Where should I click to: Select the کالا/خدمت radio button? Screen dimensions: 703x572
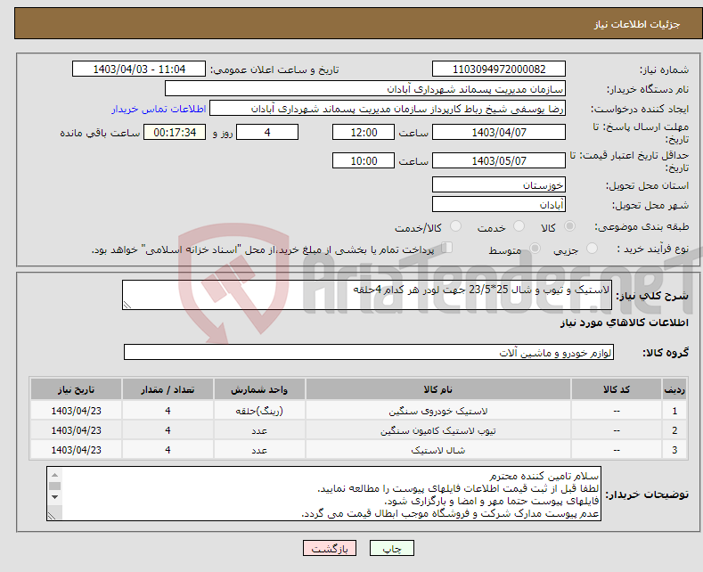tap(455, 226)
